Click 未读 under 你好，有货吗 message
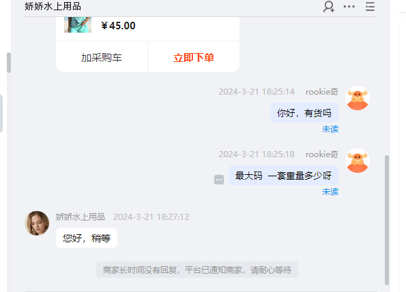The width and height of the screenshot is (406, 292). (x=330, y=129)
